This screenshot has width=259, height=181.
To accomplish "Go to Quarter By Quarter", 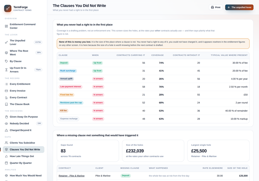I will 23,163.
